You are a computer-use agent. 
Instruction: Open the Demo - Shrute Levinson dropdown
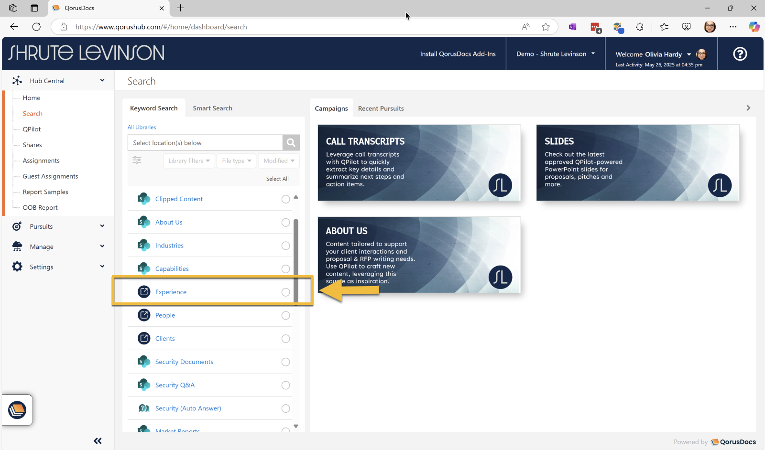556,54
